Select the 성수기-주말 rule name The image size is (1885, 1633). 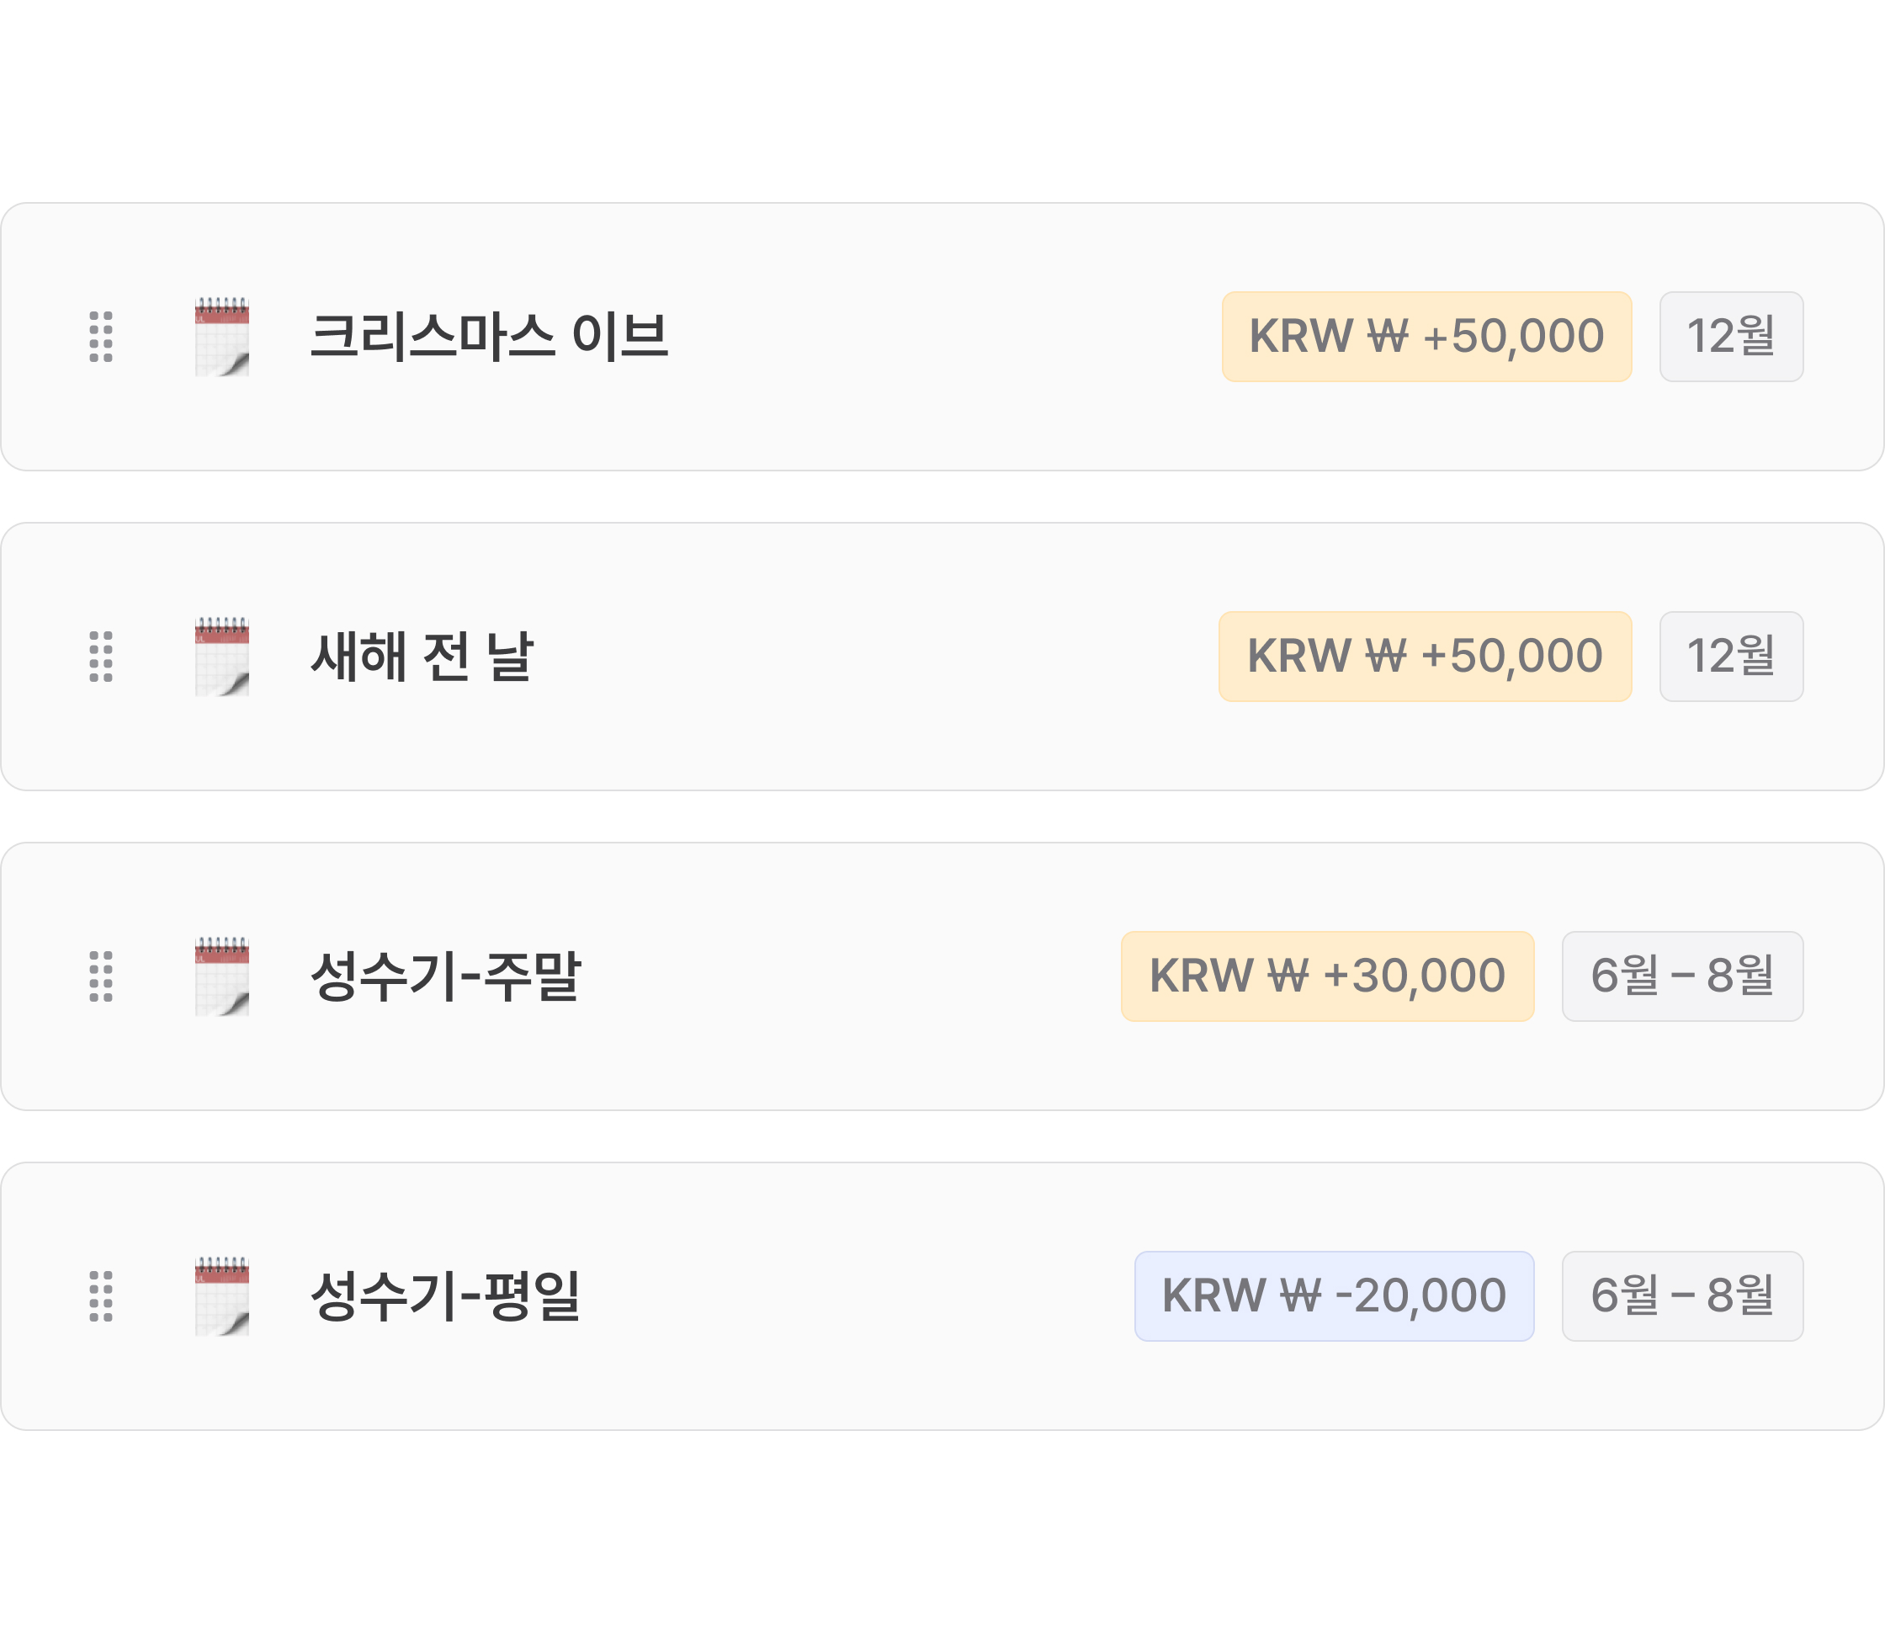coord(444,976)
